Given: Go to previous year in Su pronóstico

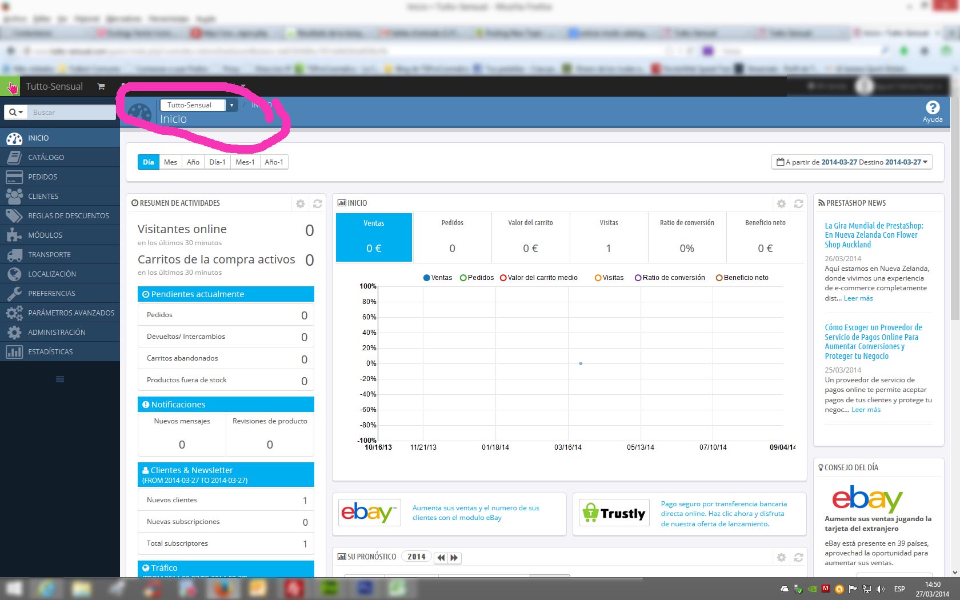Looking at the screenshot, I should coord(441,558).
